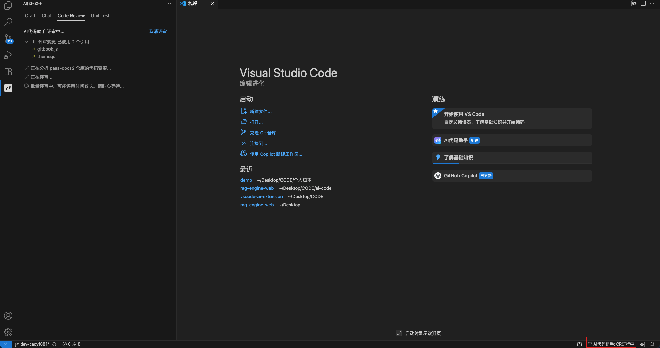Open the recent demo project

(246, 180)
